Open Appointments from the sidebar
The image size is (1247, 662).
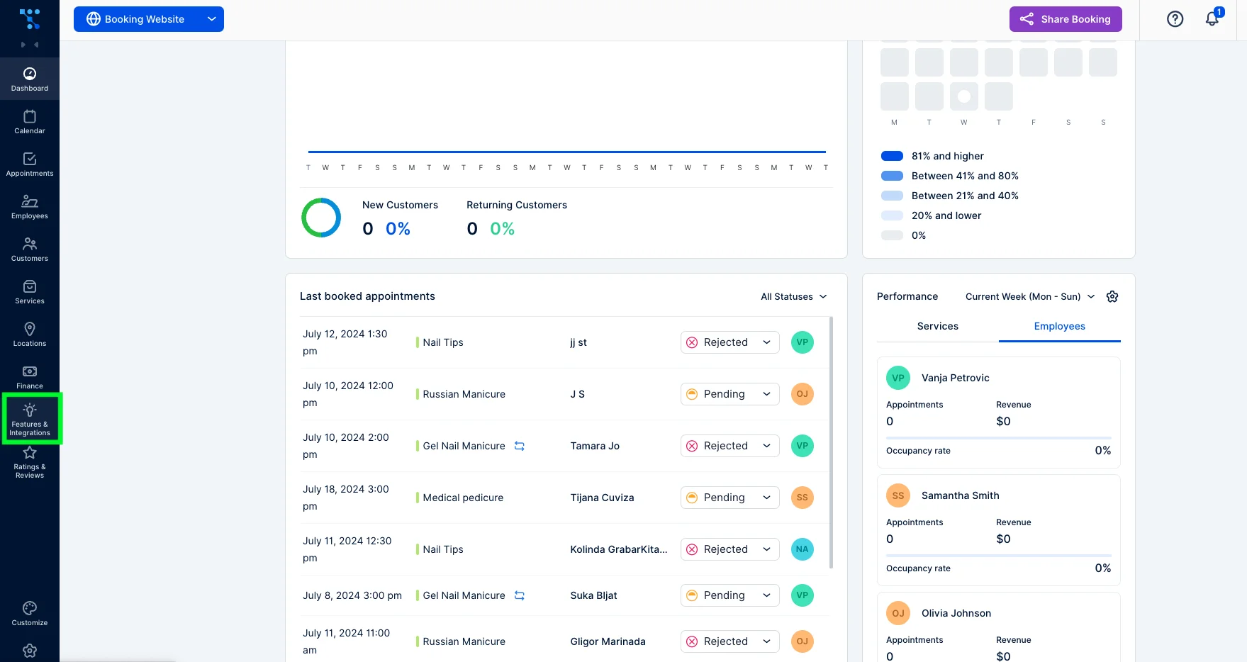click(30, 164)
